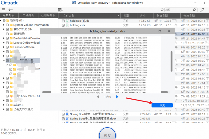Open the view mode grid dropdown
This screenshot has width=209, height=139.
click(61, 10)
